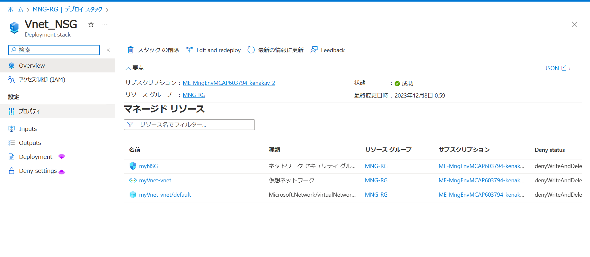
Task: Open subscription ME-MngEnvMCAP603794-kenakay-2 link
Action: (x=229, y=83)
